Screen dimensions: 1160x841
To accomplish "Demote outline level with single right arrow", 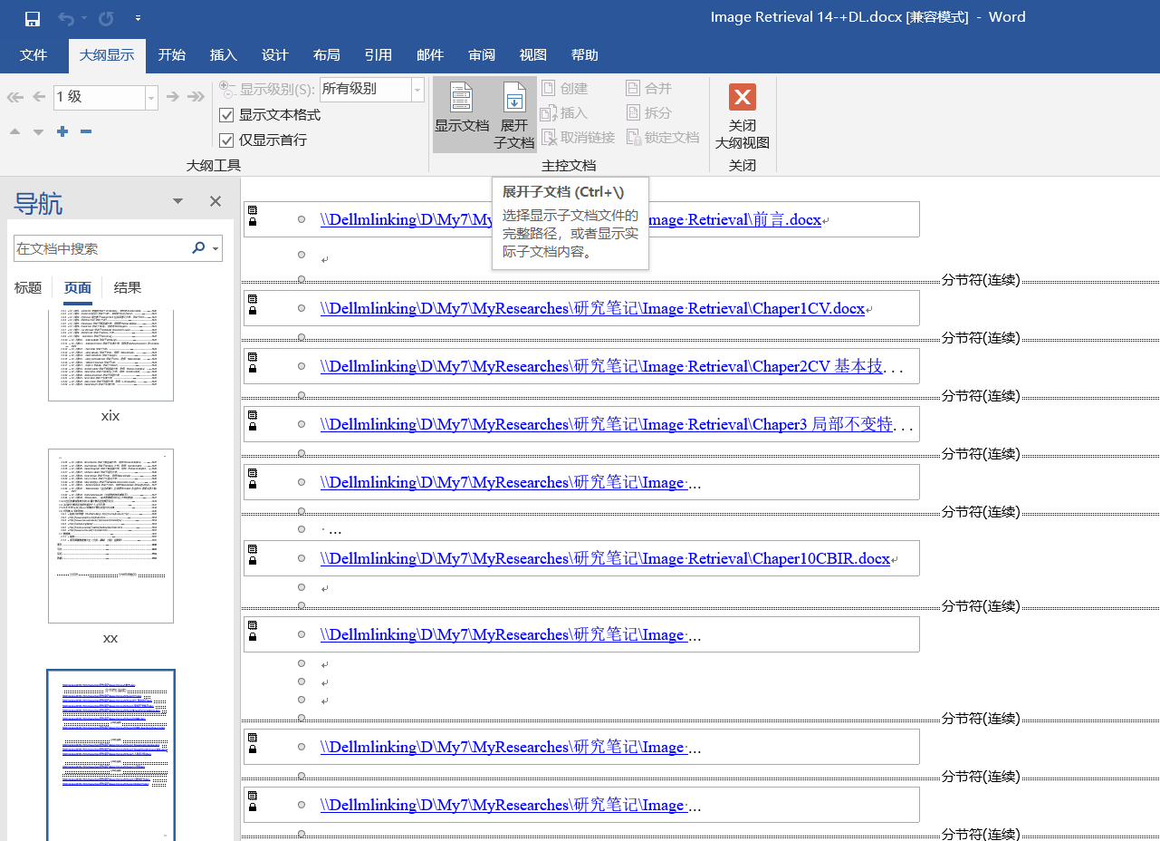I will pyautogui.click(x=172, y=97).
